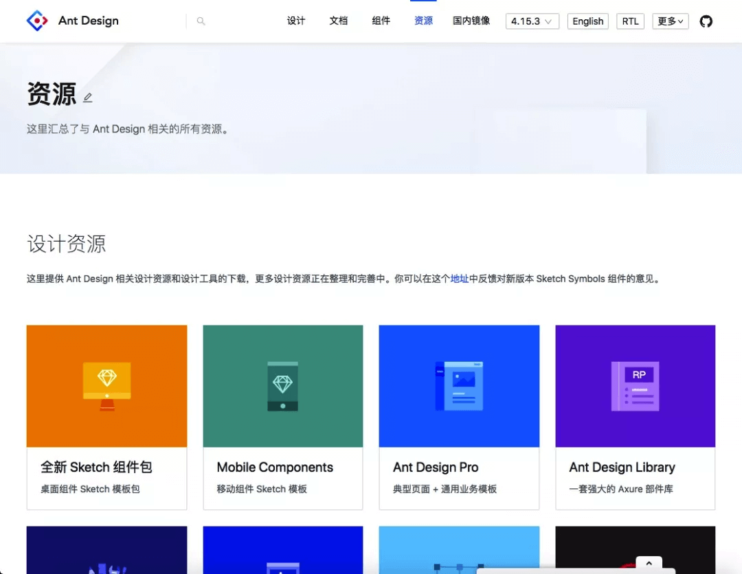This screenshot has width=742, height=574.
Task: Click the Ant Design title text
Action: (89, 21)
